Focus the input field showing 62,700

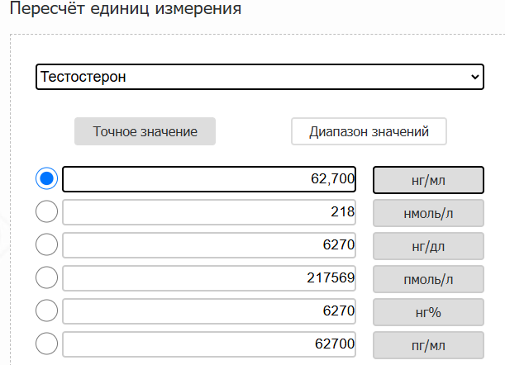(209, 179)
